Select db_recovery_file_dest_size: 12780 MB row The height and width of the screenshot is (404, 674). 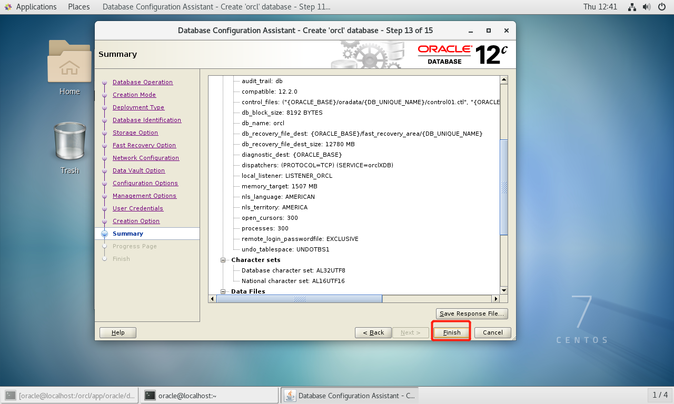[x=298, y=144]
